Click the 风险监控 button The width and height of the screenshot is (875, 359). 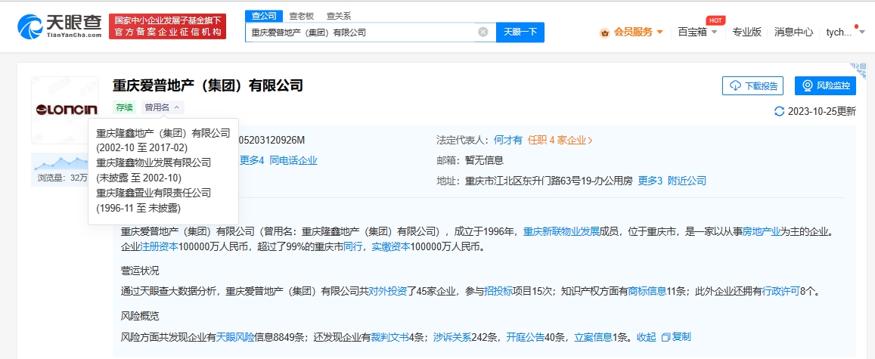click(x=825, y=85)
